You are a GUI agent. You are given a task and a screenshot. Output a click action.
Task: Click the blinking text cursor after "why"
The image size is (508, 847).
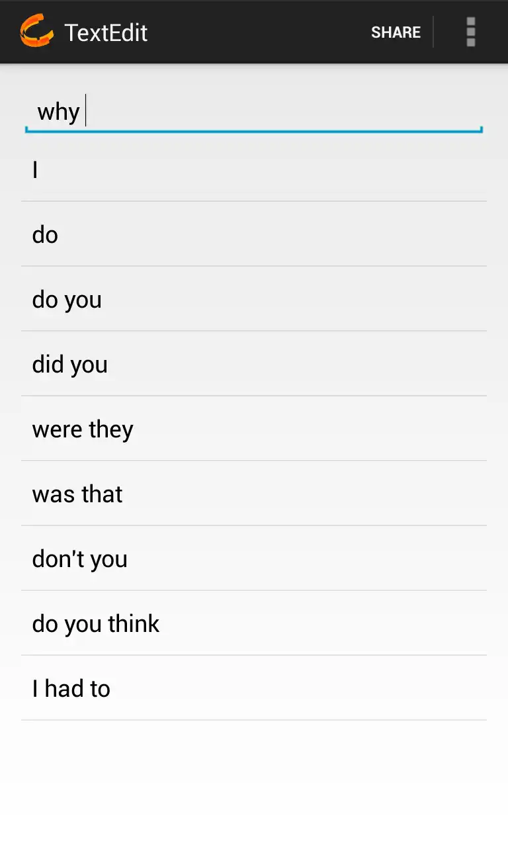(x=86, y=111)
